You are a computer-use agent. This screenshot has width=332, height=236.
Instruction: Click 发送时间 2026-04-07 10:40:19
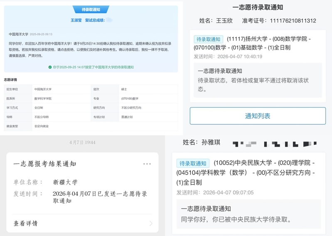pyautogui.click(x=228, y=57)
